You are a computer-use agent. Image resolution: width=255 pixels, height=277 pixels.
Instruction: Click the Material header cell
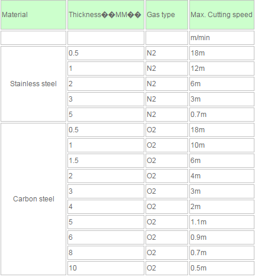(33, 15)
